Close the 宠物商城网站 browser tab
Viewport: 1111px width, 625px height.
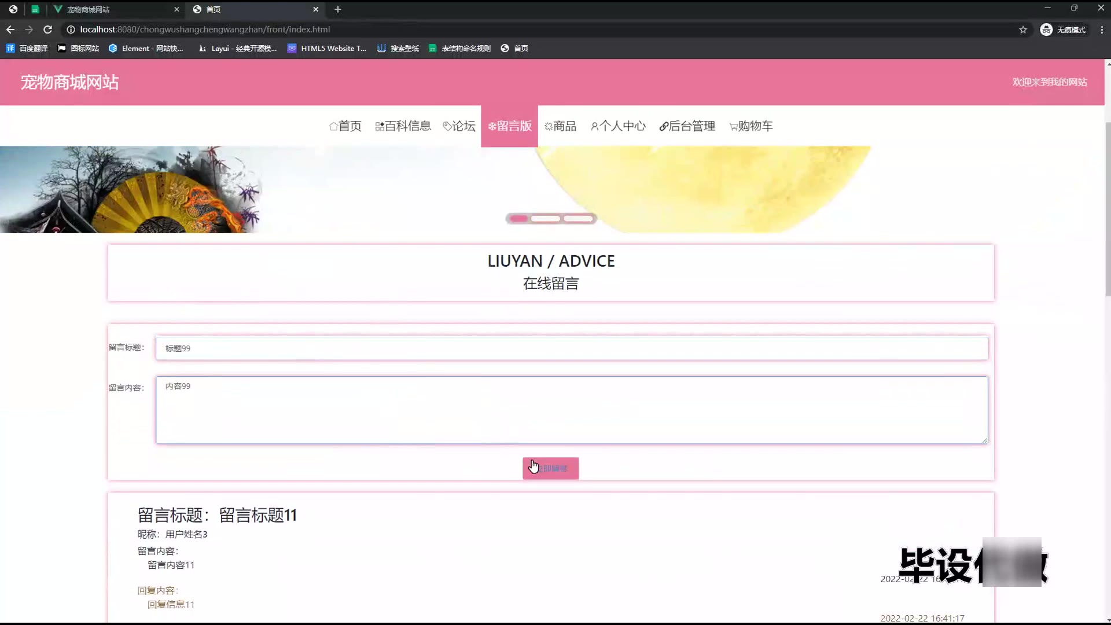coord(176,9)
